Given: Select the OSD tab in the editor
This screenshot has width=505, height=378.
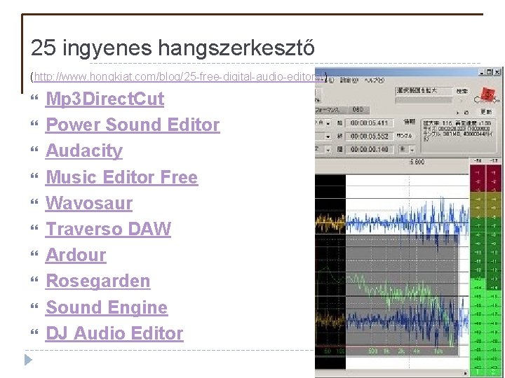Looking at the screenshot, I should click(358, 110).
